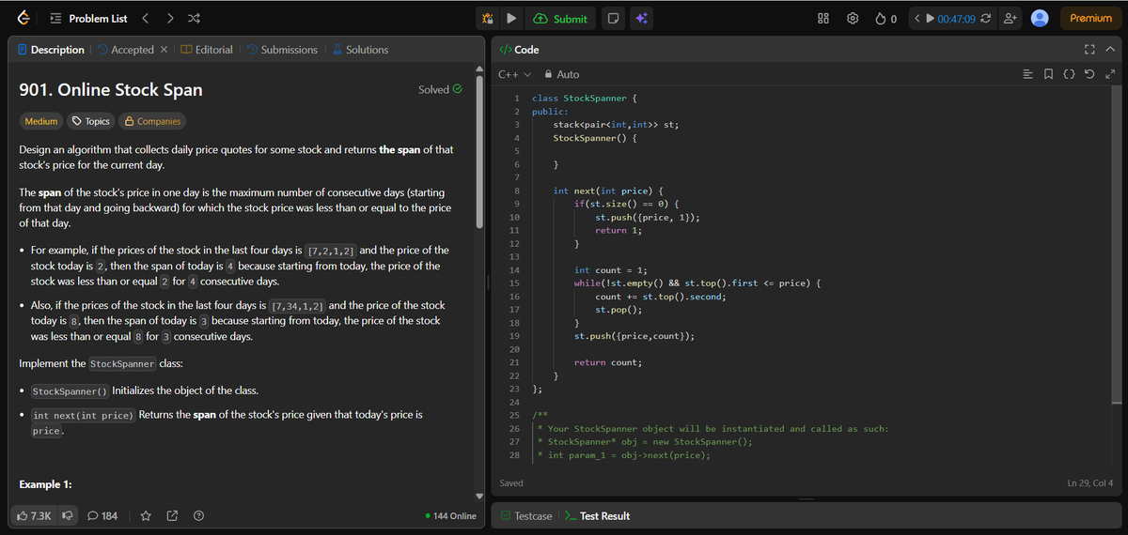1128x535 pixels.
Task: Favorite the problem star icon
Action: tap(146, 515)
